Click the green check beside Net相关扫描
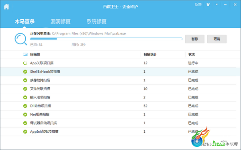Image resolution: width=241 pixels, height=150 pixels. [25, 115]
